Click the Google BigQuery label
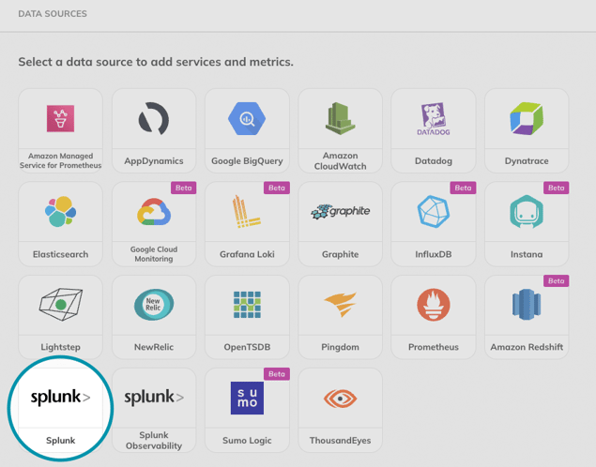 (247, 161)
